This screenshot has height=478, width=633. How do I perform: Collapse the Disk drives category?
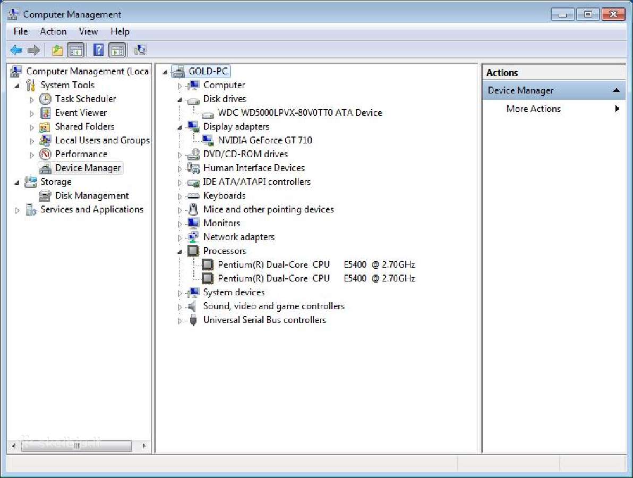[x=179, y=100]
